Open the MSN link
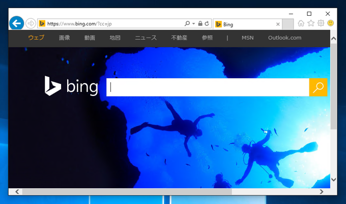 (x=248, y=38)
